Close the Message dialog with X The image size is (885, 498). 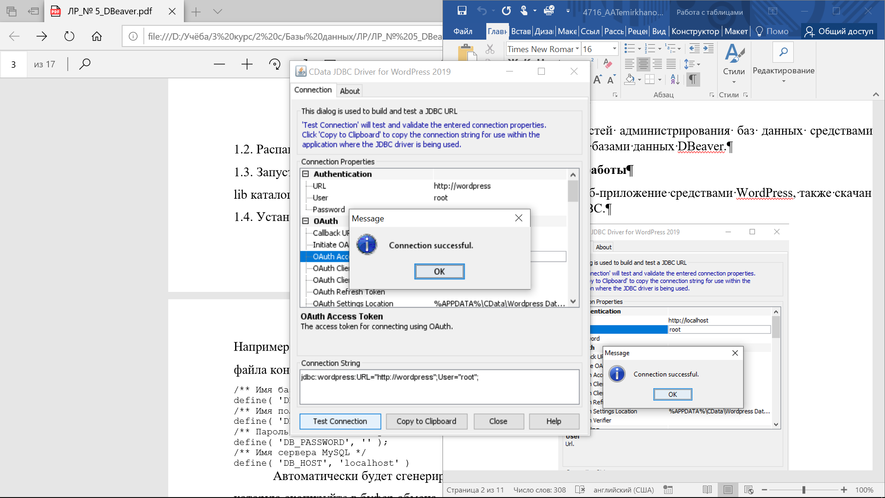click(x=519, y=218)
